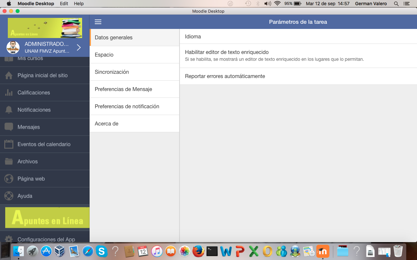Open the blue W Word icon in Dock
The width and height of the screenshot is (417, 260).
coord(226,251)
